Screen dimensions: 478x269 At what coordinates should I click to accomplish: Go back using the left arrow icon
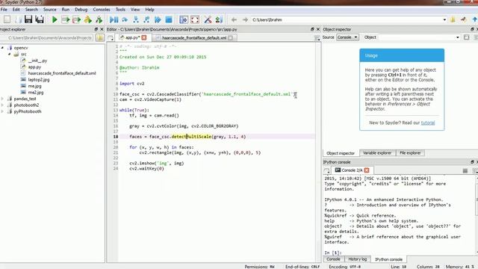(x=234, y=19)
